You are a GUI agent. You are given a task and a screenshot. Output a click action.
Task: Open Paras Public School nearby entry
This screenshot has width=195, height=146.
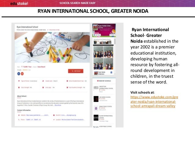coord(104,108)
